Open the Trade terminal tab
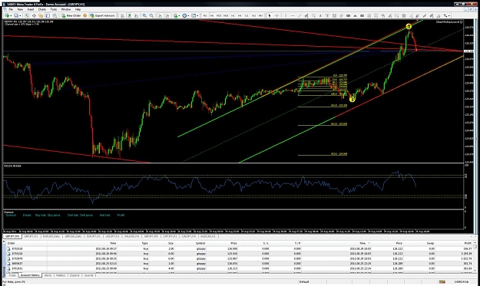This screenshot has width=480, height=286. tap(12, 275)
